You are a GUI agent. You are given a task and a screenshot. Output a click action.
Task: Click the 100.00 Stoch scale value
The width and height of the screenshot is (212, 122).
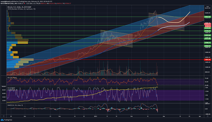[x=4, y=86]
